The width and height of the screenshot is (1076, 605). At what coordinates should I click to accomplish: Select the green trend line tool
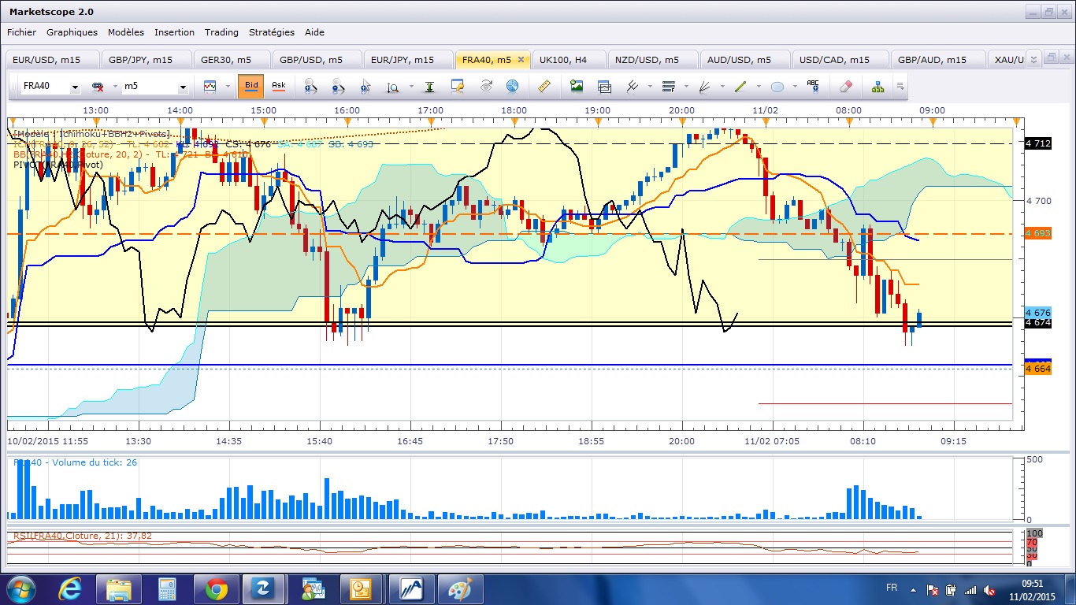tap(740, 87)
